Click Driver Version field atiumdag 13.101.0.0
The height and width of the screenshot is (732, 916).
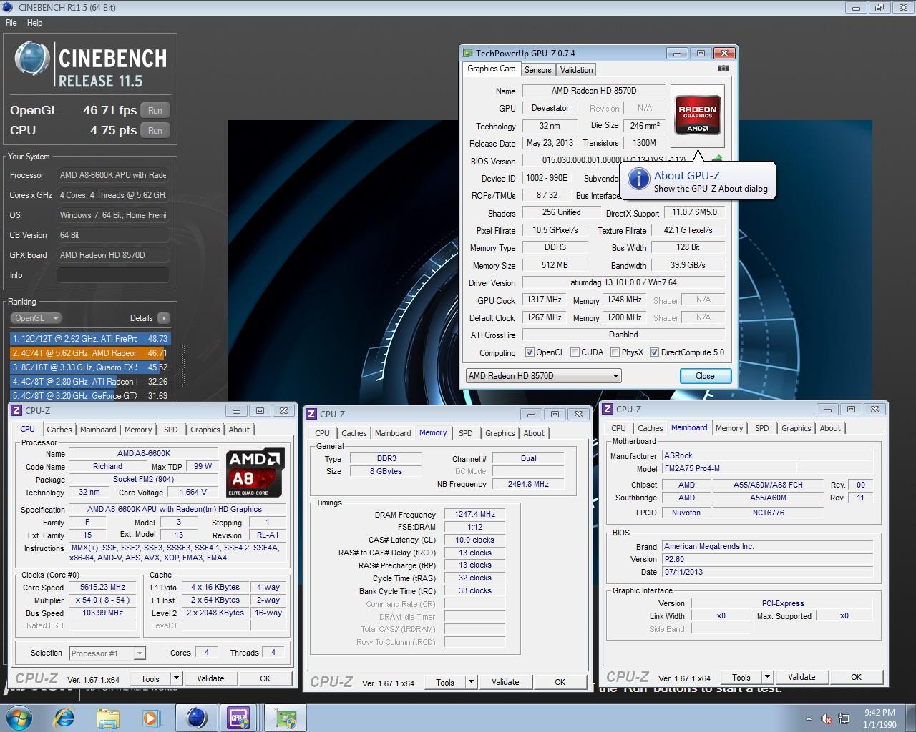tap(623, 282)
